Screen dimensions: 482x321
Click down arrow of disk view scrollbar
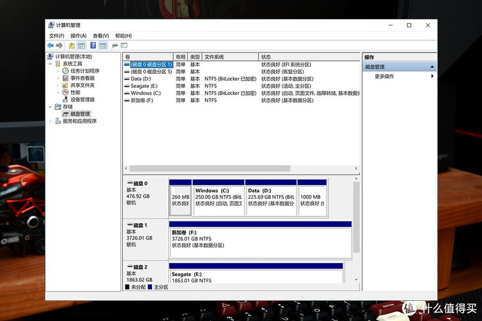[x=356, y=279]
